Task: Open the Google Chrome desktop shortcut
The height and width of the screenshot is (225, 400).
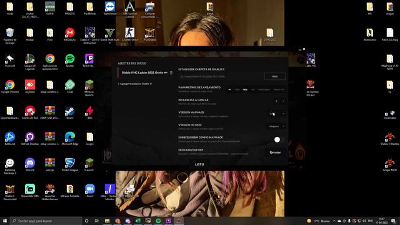Action: (x=10, y=87)
